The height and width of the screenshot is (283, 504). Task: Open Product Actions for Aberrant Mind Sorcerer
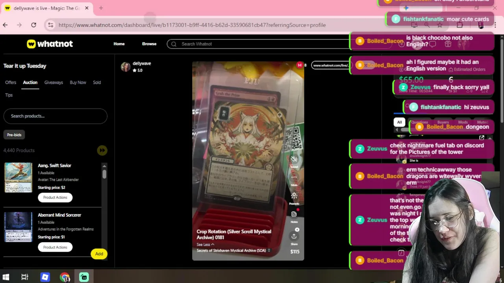[x=55, y=247]
